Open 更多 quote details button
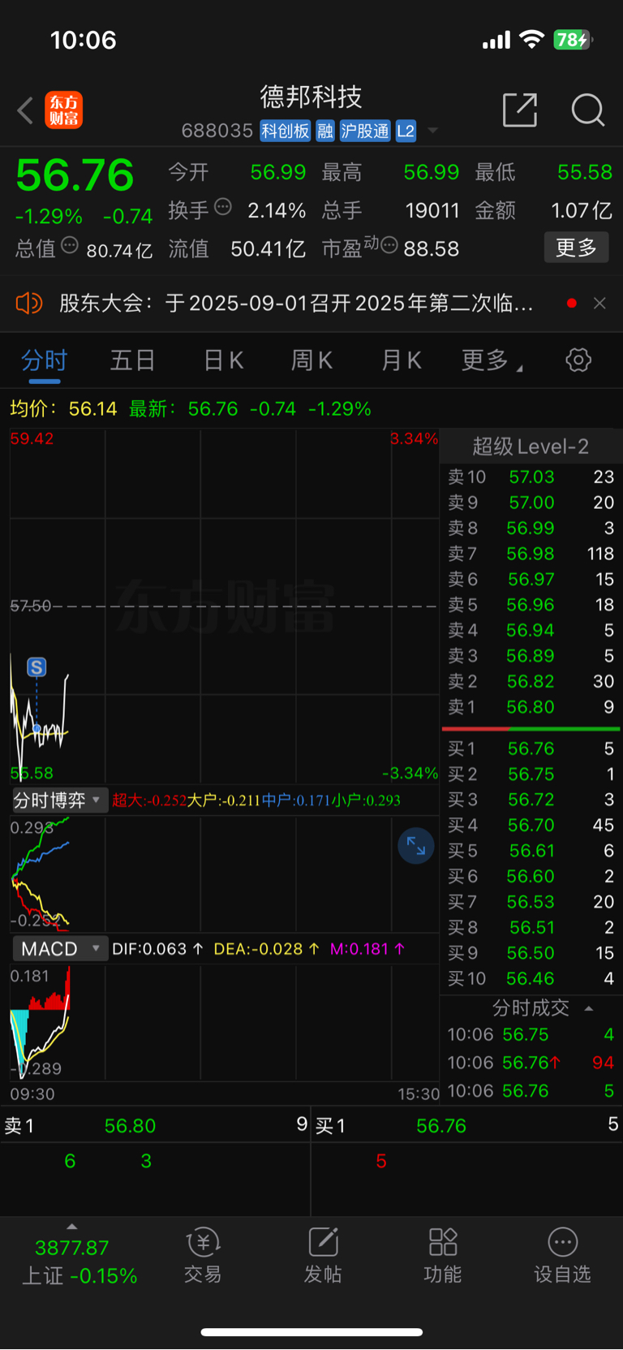623x1350 pixels. pyautogui.click(x=576, y=248)
